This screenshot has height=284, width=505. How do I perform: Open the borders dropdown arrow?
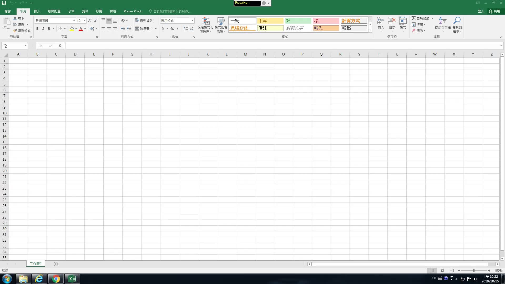[65, 29]
